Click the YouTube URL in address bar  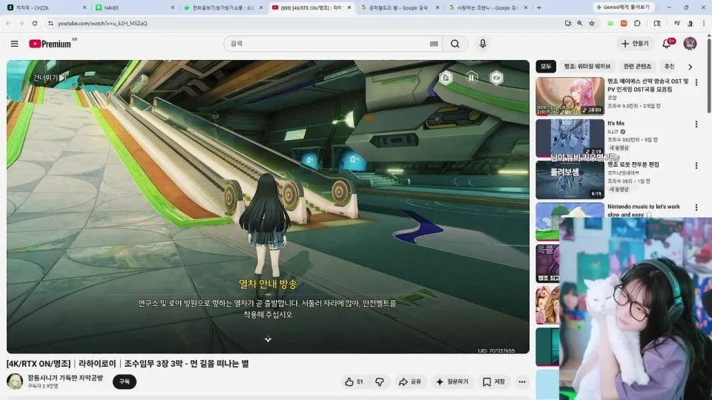(102, 23)
